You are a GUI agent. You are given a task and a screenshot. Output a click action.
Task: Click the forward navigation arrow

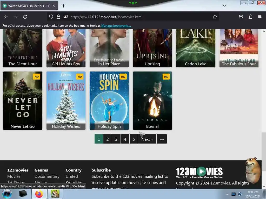point(16,17)
